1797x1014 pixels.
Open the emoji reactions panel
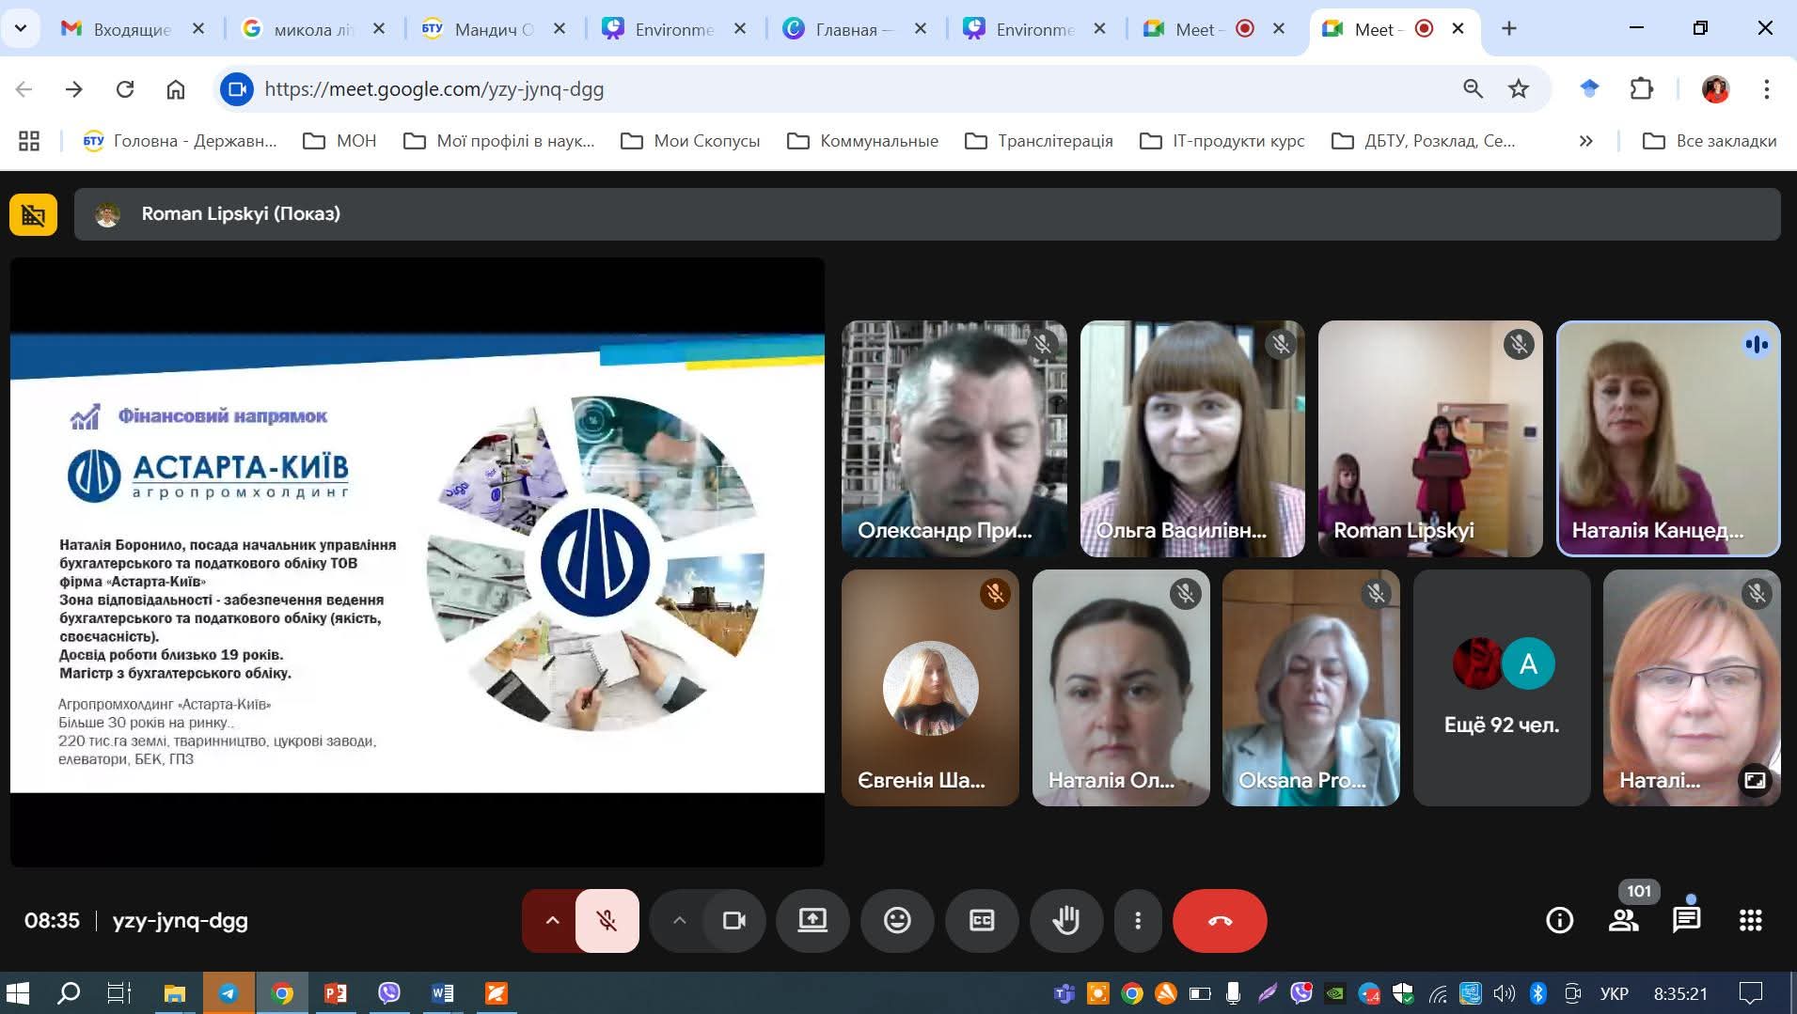tap(897, 921)
